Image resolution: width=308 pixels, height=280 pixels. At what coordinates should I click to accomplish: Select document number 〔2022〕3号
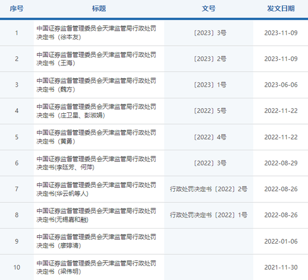(210, 163)
